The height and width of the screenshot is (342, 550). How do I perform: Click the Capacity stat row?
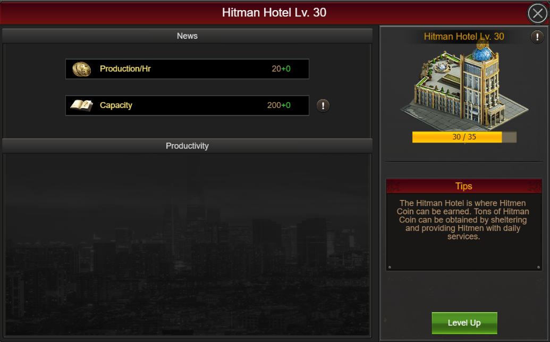(x=187, y=105)
